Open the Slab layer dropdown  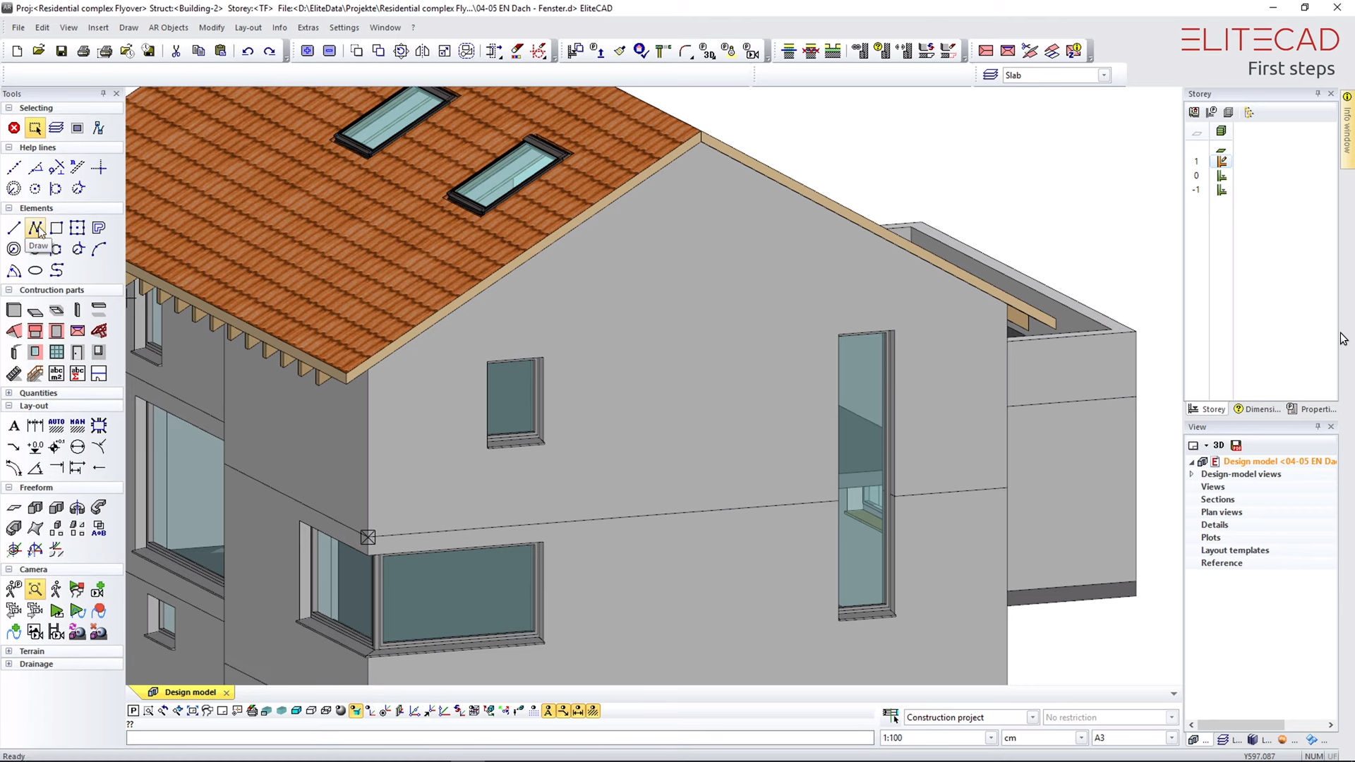click(x=1104, y=75)
